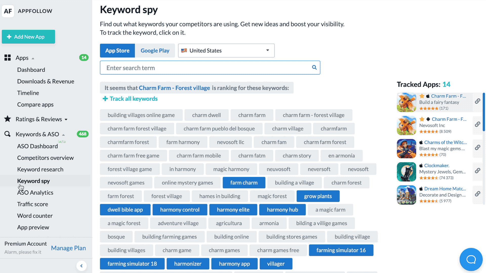The width and height of the screenshot is (486, 273).
Task: Click the Add New App button
Action: coord(28,37)
